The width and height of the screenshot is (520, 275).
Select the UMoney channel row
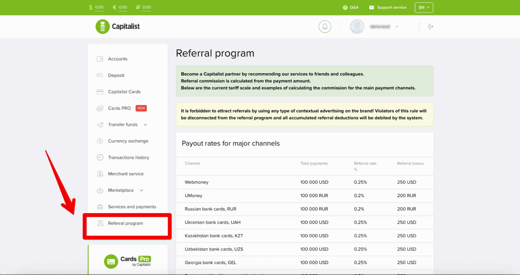(305, 196)
